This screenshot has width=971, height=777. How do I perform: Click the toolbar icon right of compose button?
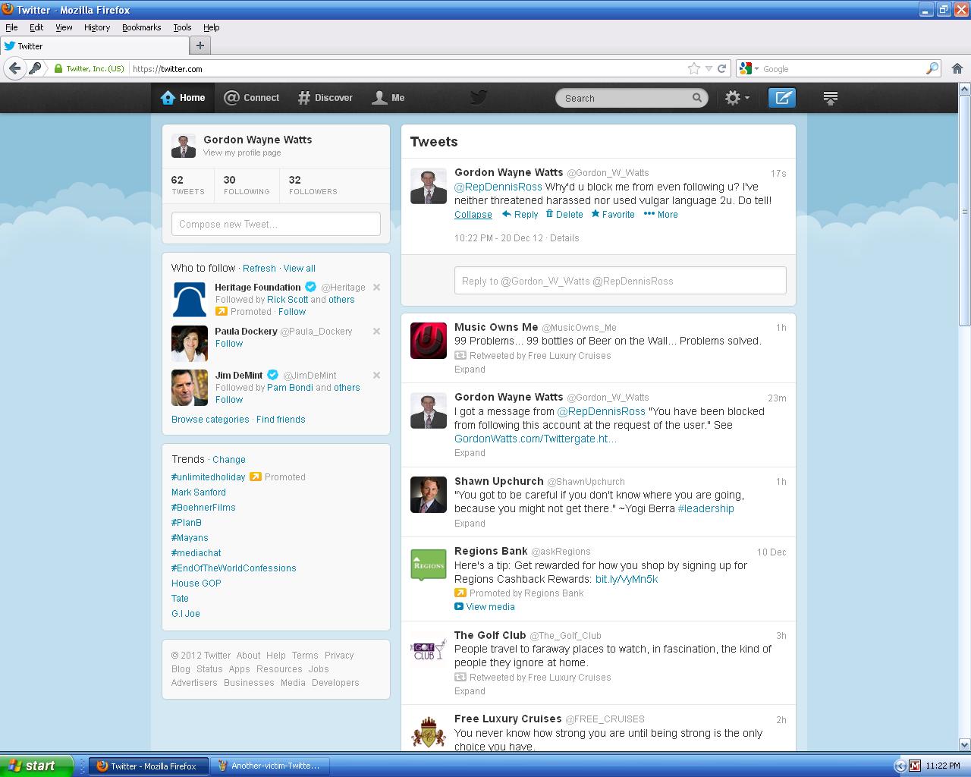[x=831, y=98]
